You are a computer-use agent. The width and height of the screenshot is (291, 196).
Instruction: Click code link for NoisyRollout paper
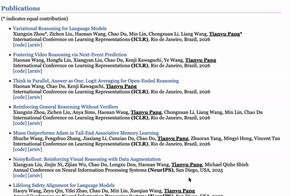[x=20, y=176]
